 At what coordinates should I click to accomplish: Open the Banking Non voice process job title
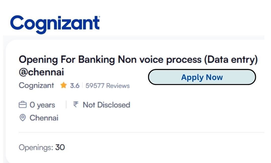110,60
